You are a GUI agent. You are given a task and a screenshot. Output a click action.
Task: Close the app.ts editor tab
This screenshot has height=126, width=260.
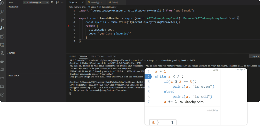(82, 2)
